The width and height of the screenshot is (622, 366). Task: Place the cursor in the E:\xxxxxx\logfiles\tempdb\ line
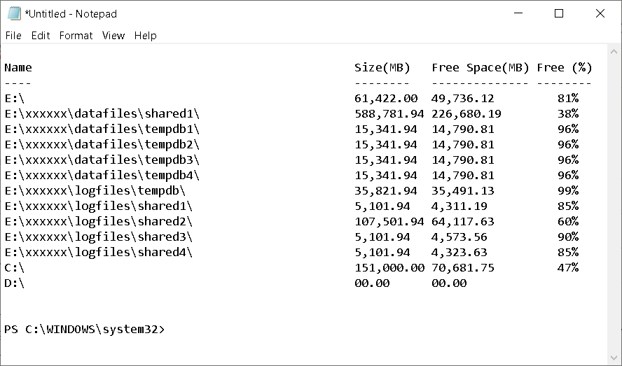click(95, 191)
